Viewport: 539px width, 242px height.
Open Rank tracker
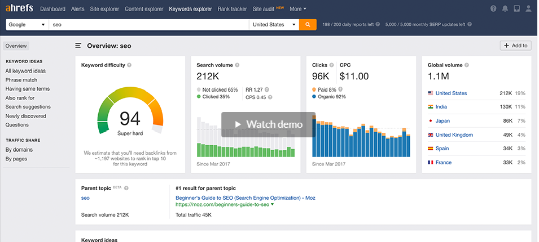232,9
